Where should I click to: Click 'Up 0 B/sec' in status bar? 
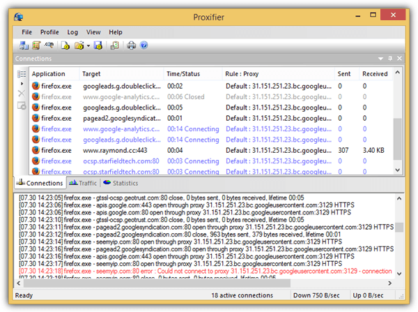[368, 295]
